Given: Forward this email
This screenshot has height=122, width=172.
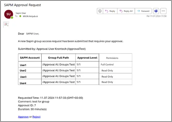Looking at the screenshot, I should click(x=143, y=11).
